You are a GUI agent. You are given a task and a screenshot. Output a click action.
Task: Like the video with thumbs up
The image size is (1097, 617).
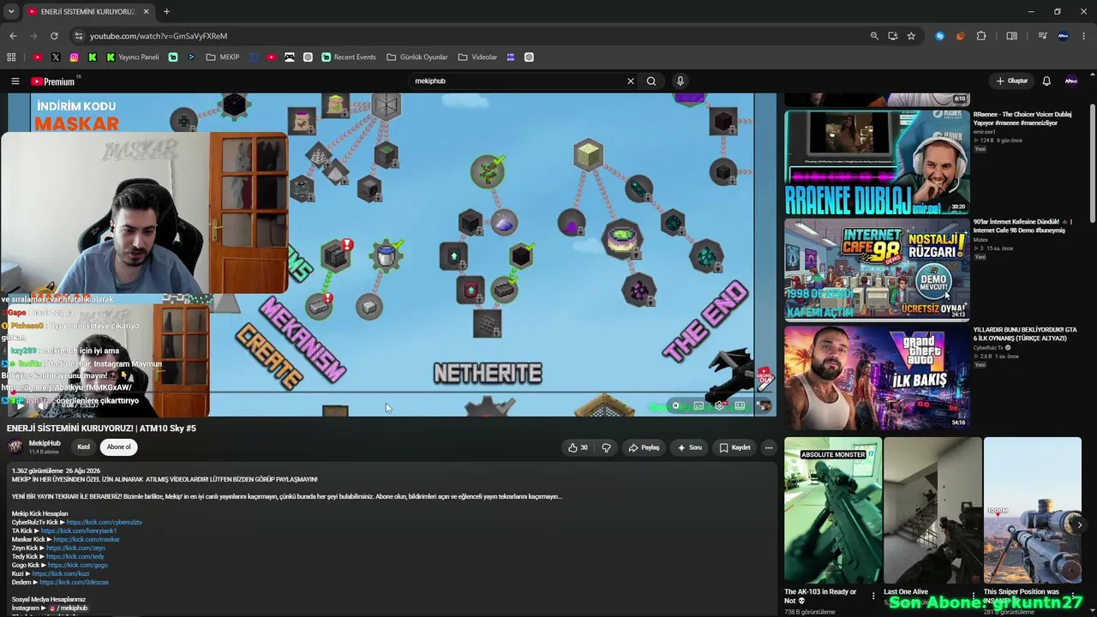click(578, 447)
